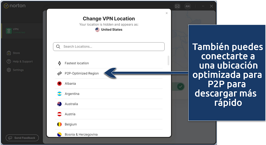Select Belgium in the locations list
Viewport: 266px width, 145px height.
pos(71,125)
